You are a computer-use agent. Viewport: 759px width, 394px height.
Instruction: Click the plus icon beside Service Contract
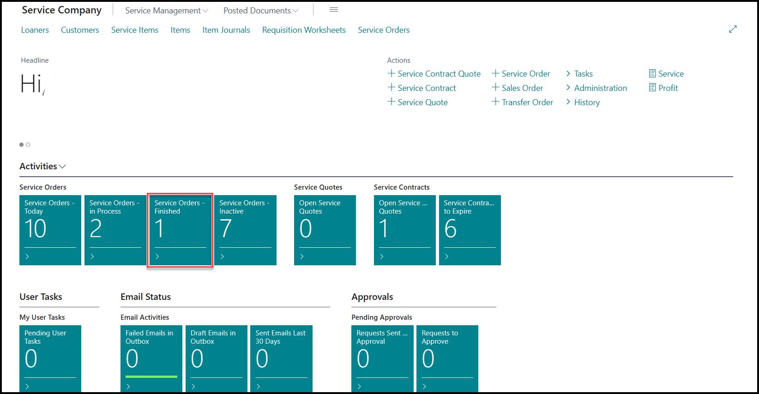coord(391,88)
